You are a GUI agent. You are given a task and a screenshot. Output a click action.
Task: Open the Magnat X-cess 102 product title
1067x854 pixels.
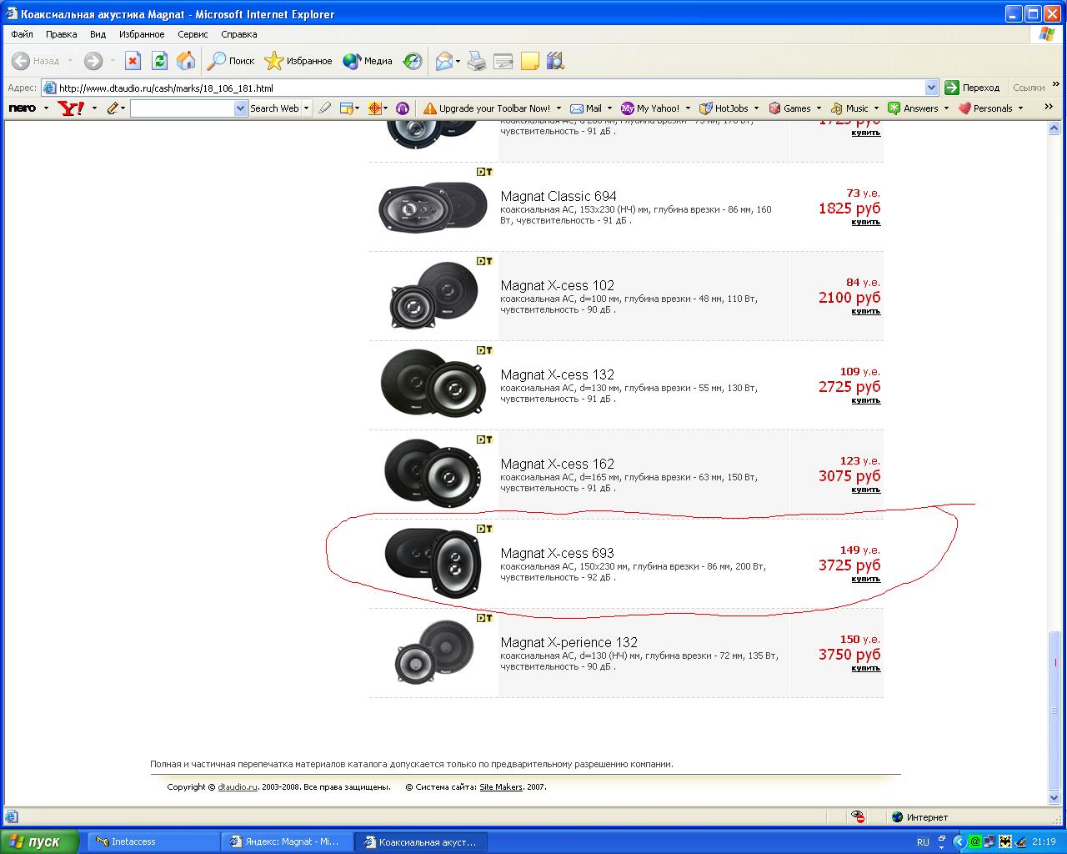tap(557, 285)
